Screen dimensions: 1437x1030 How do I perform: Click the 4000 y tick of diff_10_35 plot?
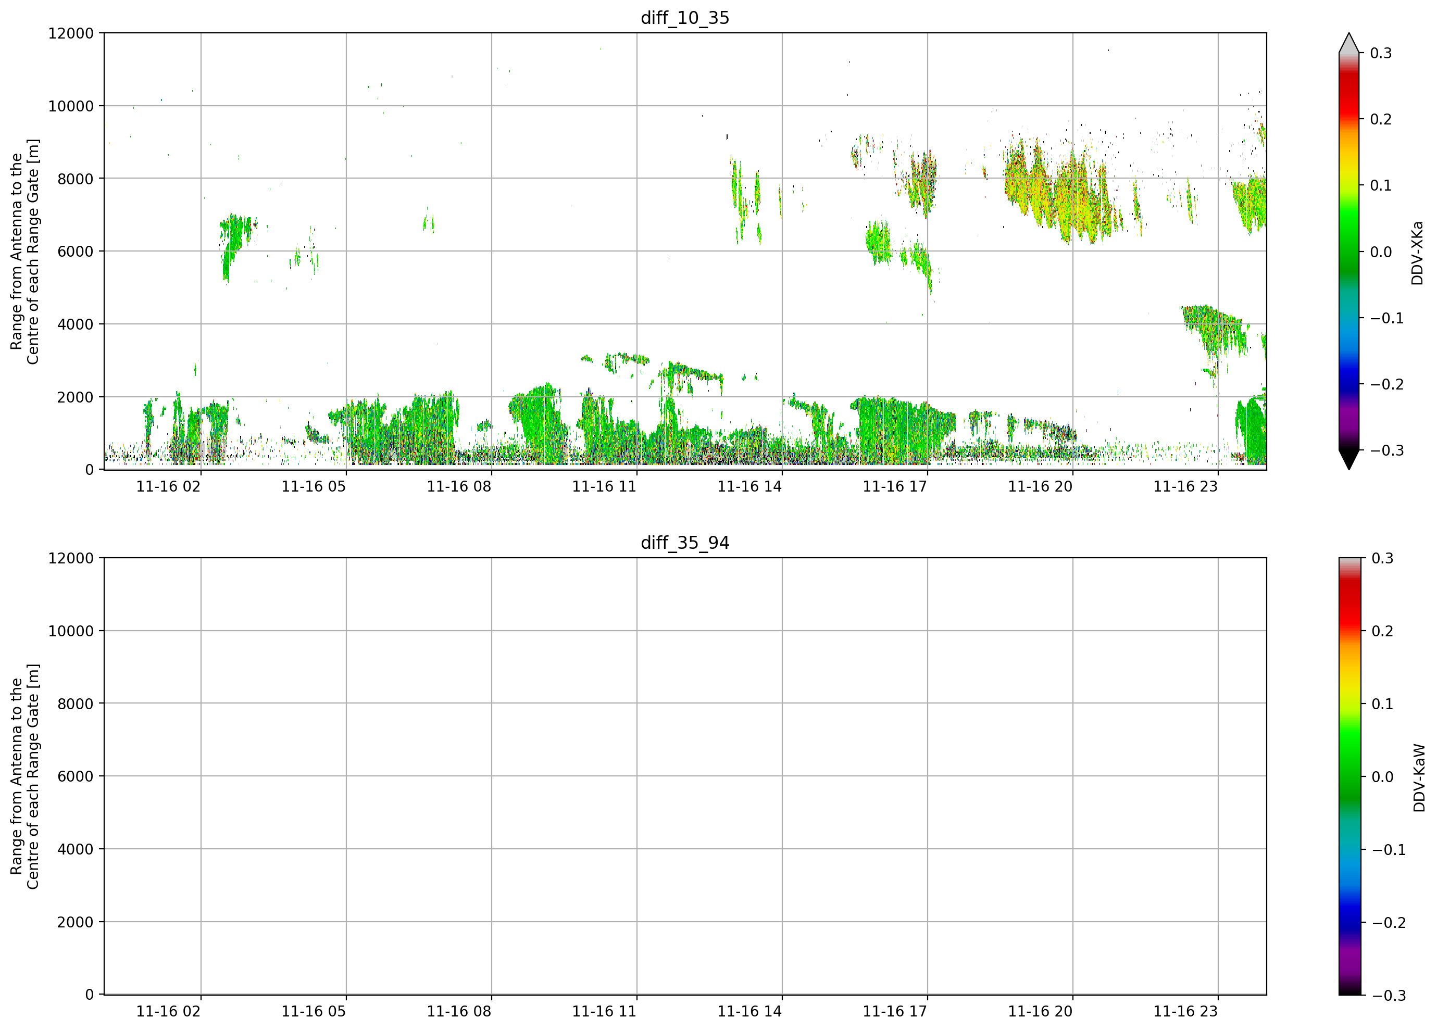[x=76, y=324]
